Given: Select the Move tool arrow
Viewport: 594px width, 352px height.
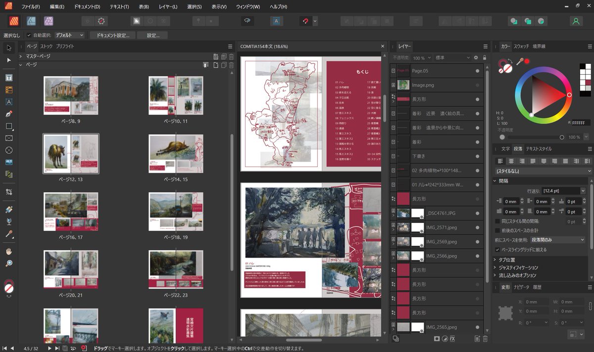Looking at the screenshot, I should tap(9, 48).
